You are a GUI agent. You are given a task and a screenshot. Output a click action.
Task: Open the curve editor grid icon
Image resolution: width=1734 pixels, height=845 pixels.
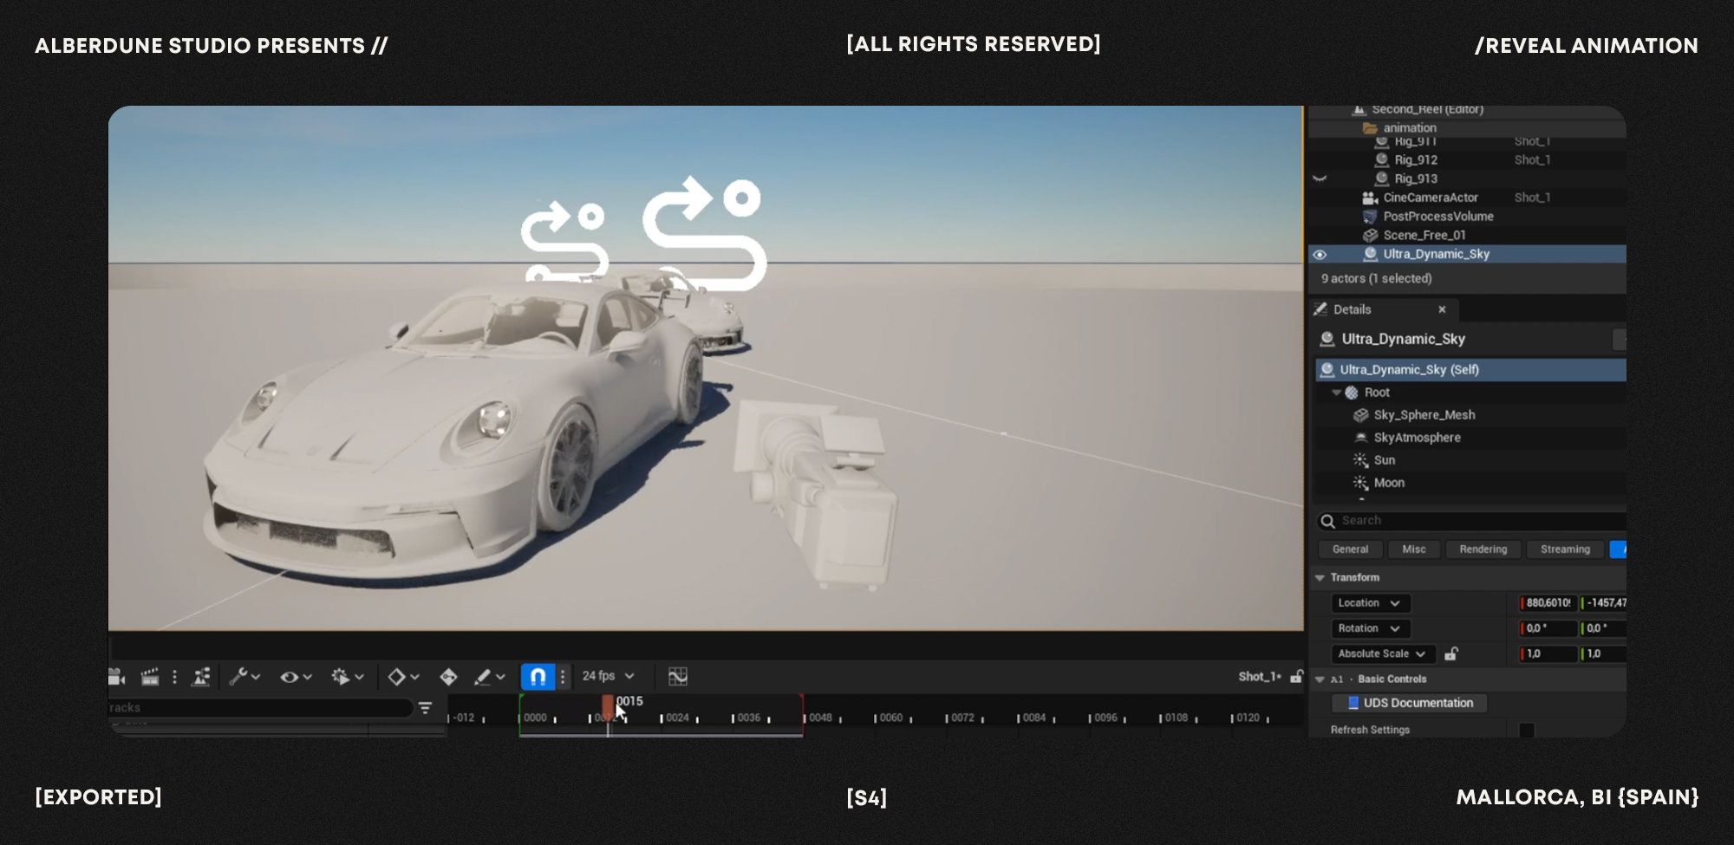coord(678,677)
